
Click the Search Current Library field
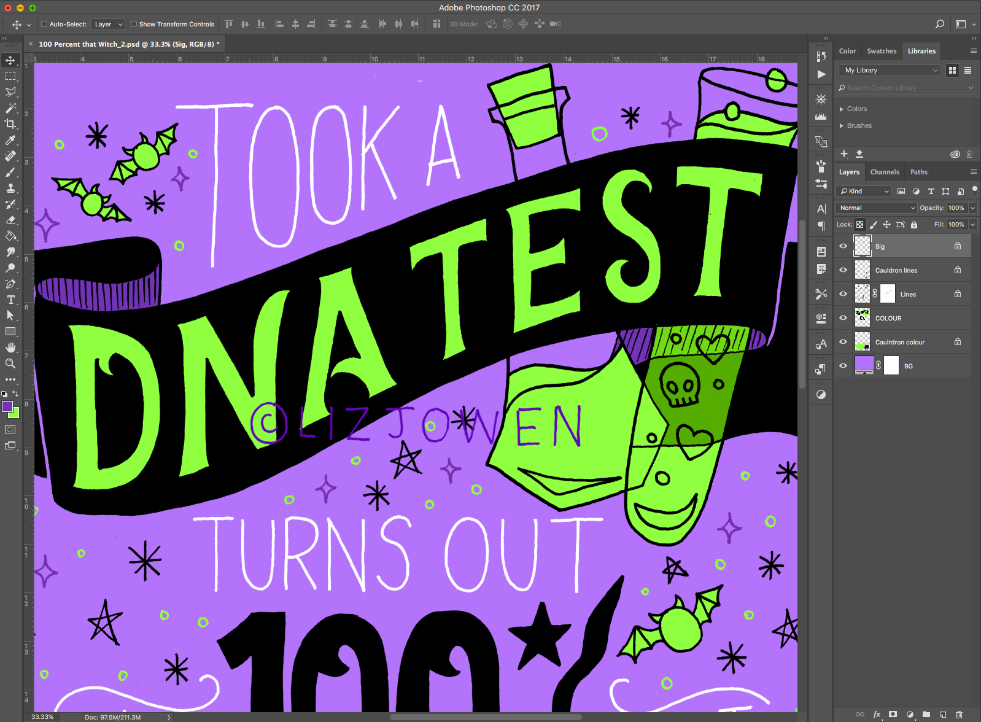coord(906,88)
